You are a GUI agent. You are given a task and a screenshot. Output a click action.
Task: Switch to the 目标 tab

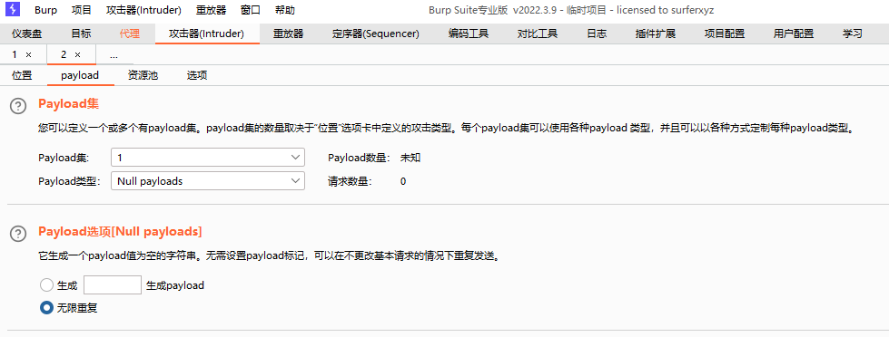[x=81, y=34]
